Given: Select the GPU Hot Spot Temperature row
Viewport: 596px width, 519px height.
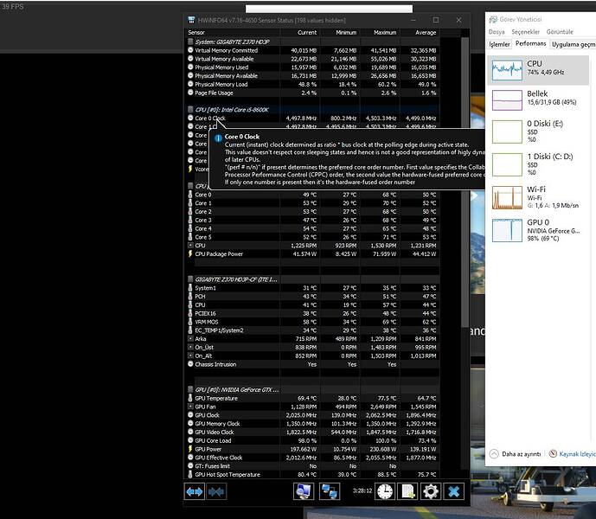Looking at the screenshot, I should click(312, 475).
